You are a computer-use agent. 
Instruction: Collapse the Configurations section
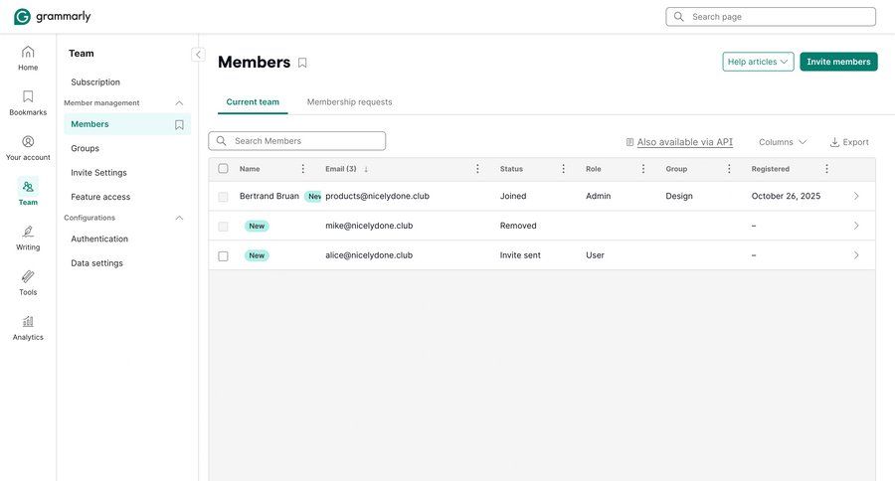(179, 218)
